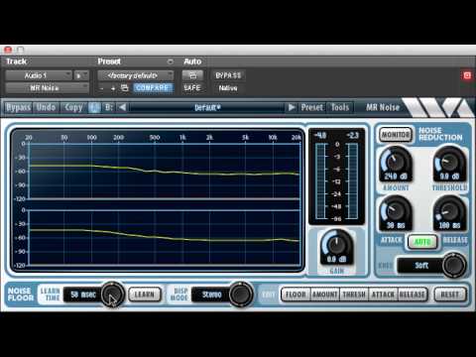Click the red target button
Screen dimensions: 476x357
tap(467, 75)
